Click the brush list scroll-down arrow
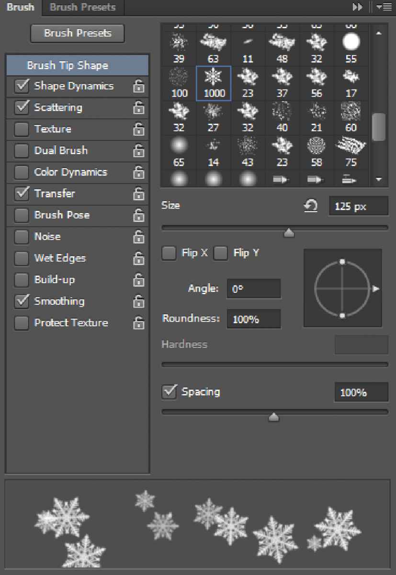The width and height of the screenshot is (396, 575). click(x=379, y=179)
